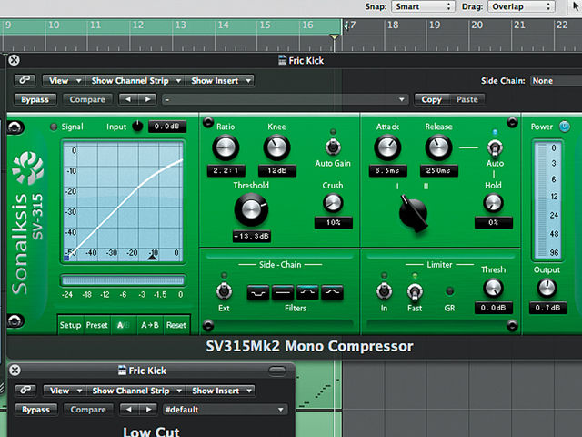Click the pill button on Low Cut title bar
582x437 pixels.
coord(276,370)
